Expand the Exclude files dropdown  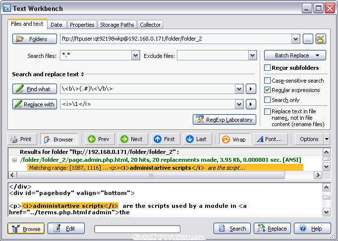pyautogui.click(x=252, y=55)
